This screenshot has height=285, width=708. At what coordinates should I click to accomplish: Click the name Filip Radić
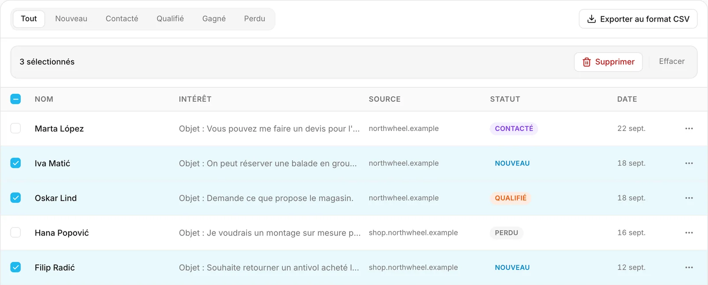pos(55,267)
